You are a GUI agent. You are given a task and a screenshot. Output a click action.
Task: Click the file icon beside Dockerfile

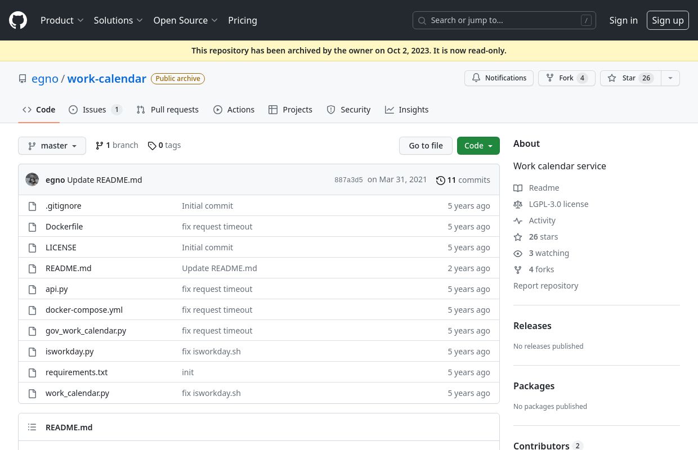(33, 227)
